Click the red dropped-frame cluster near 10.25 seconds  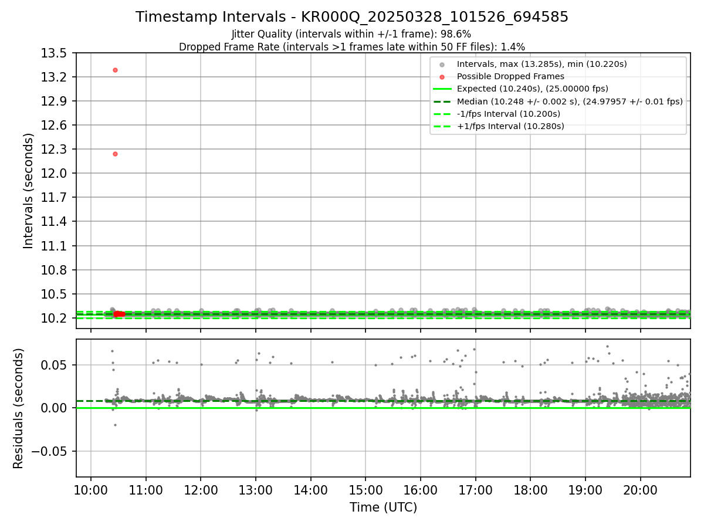[119, 314]
